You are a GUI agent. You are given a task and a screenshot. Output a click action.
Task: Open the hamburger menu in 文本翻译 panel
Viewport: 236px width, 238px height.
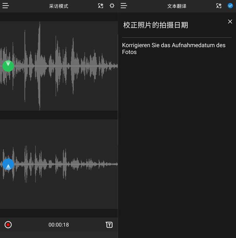124,6
